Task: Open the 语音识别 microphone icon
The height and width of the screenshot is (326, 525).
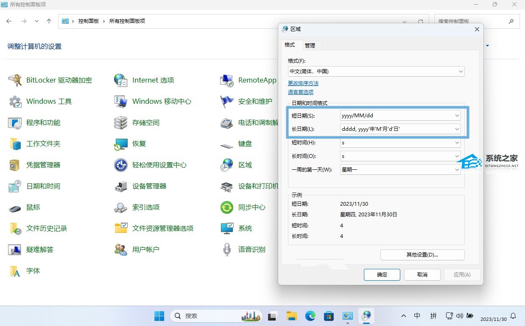Action: point(227,249)
